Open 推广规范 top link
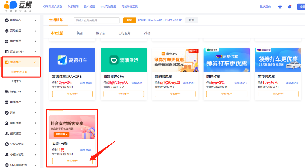 pos(90,7)
